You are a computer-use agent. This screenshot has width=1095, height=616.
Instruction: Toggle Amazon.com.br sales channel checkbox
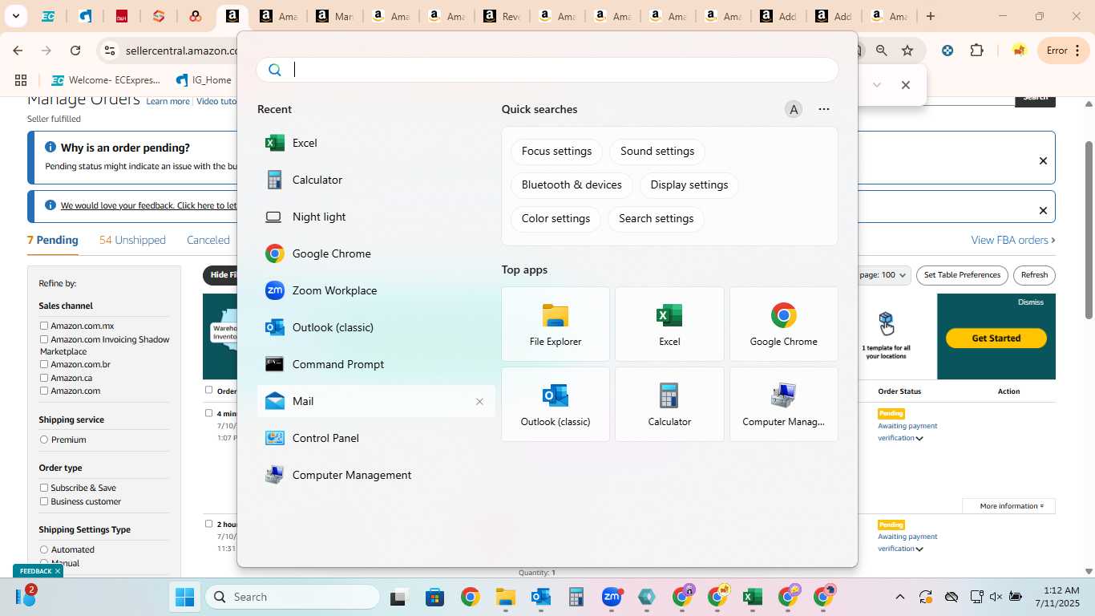44,364
